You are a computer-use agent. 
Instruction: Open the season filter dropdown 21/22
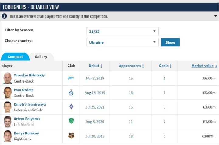coord(122,31)
